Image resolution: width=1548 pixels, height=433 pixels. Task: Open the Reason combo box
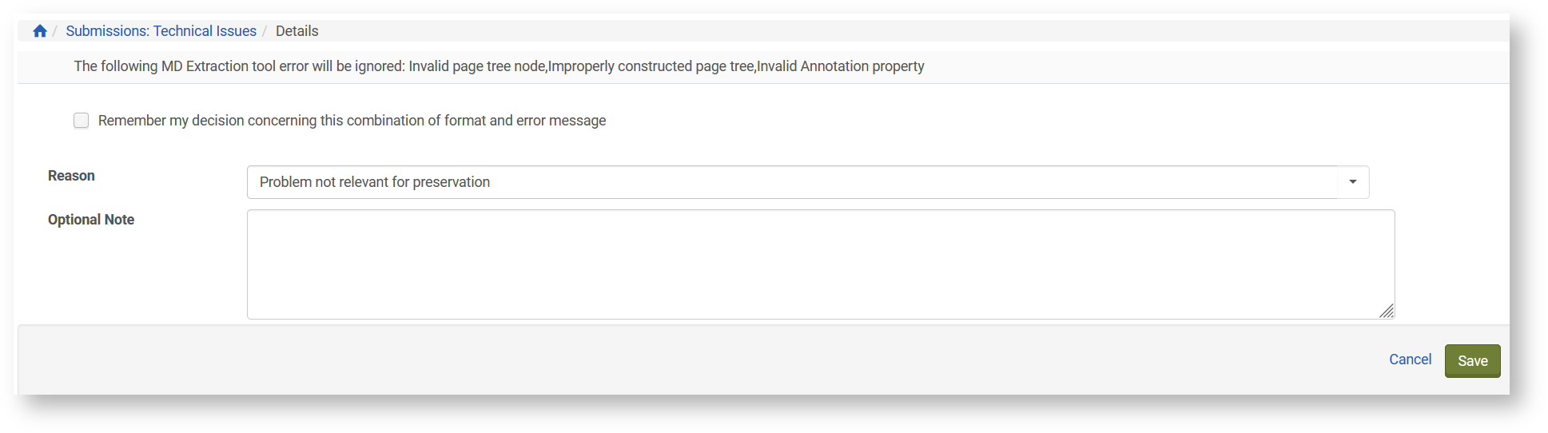pyautogui.click(x=791, y=182)
